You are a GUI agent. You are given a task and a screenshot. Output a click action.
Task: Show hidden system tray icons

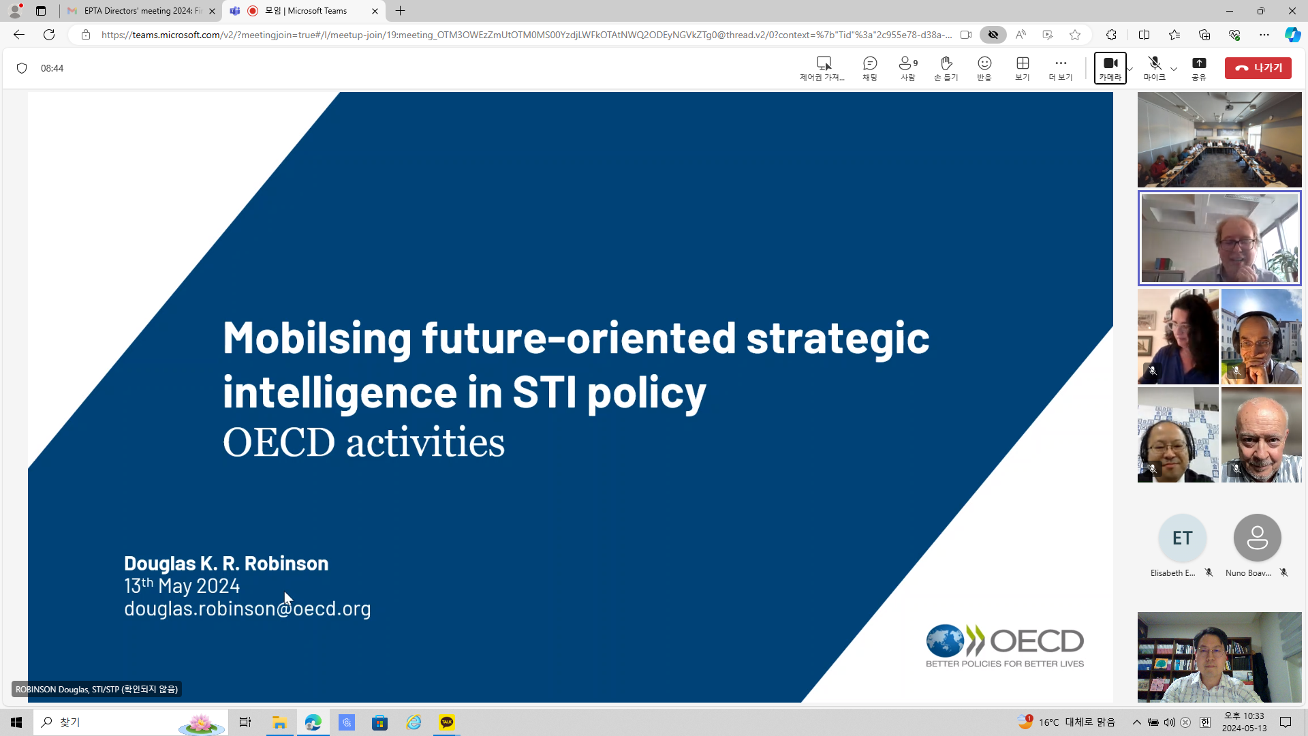click(1136, 722)
